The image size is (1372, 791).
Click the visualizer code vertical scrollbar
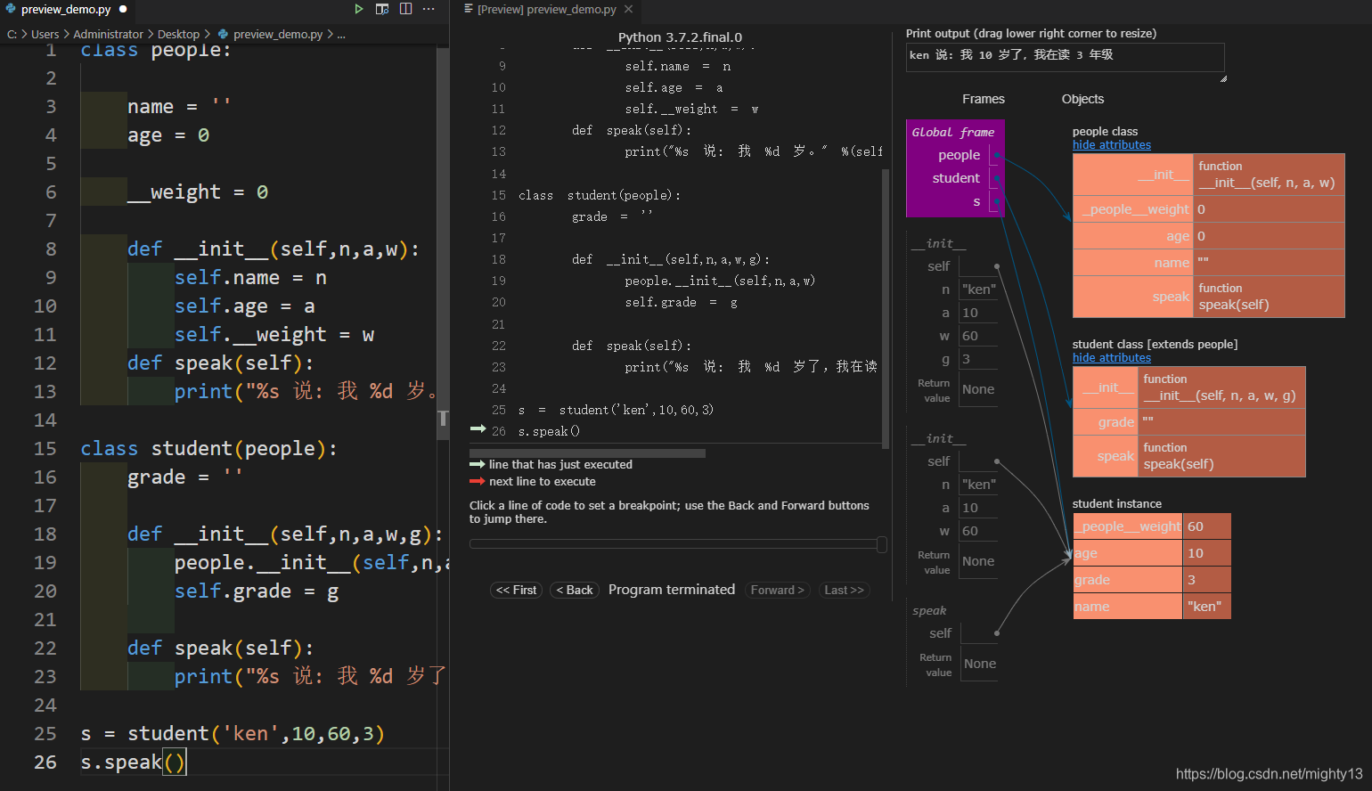click(x=886, y=308)
